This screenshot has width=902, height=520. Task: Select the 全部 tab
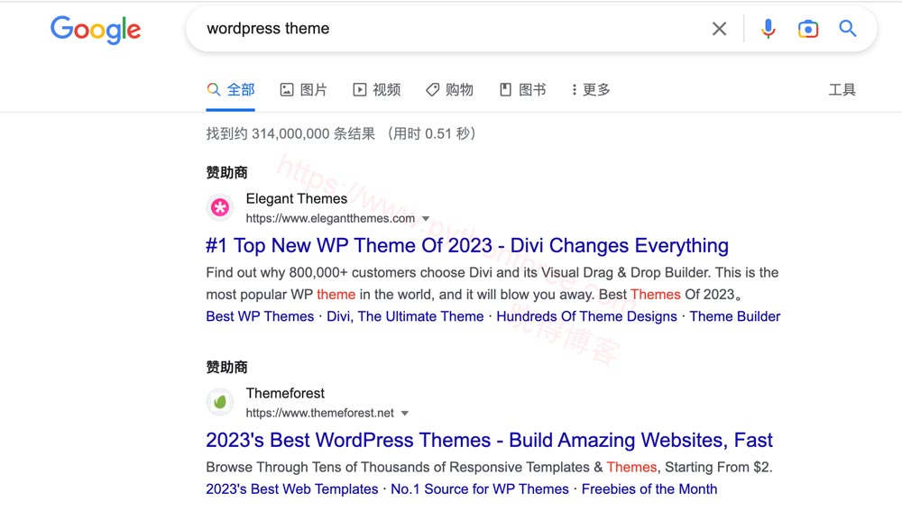231,89
